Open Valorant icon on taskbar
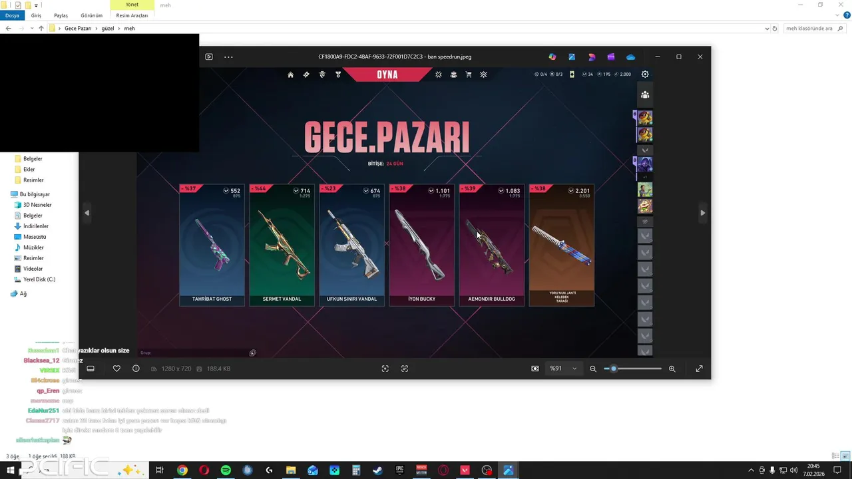This screenshot has height=479, width=852. click(x=465, y=470)
